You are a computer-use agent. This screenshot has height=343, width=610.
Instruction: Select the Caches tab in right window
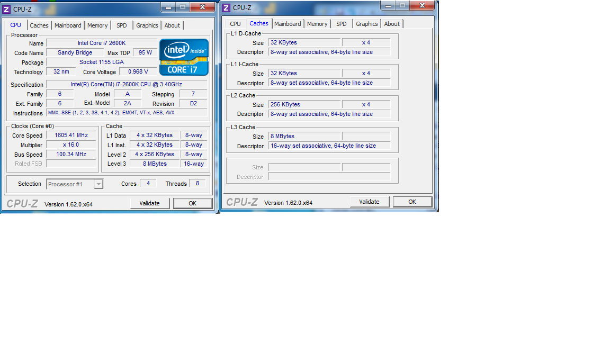259,23
